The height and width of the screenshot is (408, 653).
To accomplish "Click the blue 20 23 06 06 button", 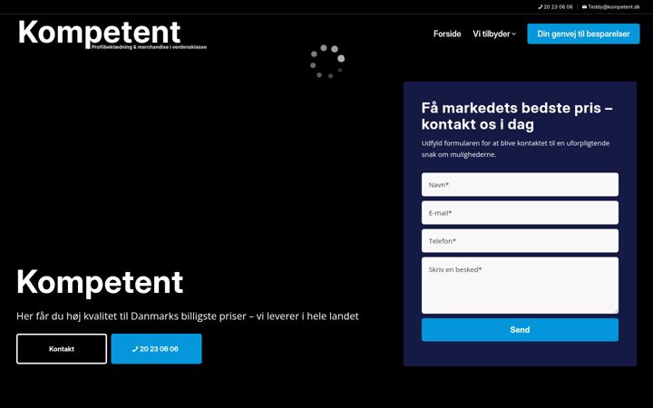I will 156,349.
